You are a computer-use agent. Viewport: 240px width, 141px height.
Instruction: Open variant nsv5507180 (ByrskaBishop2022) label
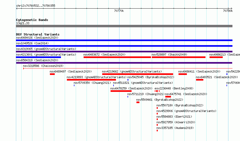tap(180, 105)
